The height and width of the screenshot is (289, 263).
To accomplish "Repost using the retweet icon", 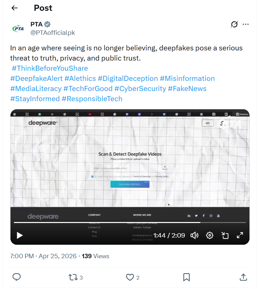I will coord(73,277).
